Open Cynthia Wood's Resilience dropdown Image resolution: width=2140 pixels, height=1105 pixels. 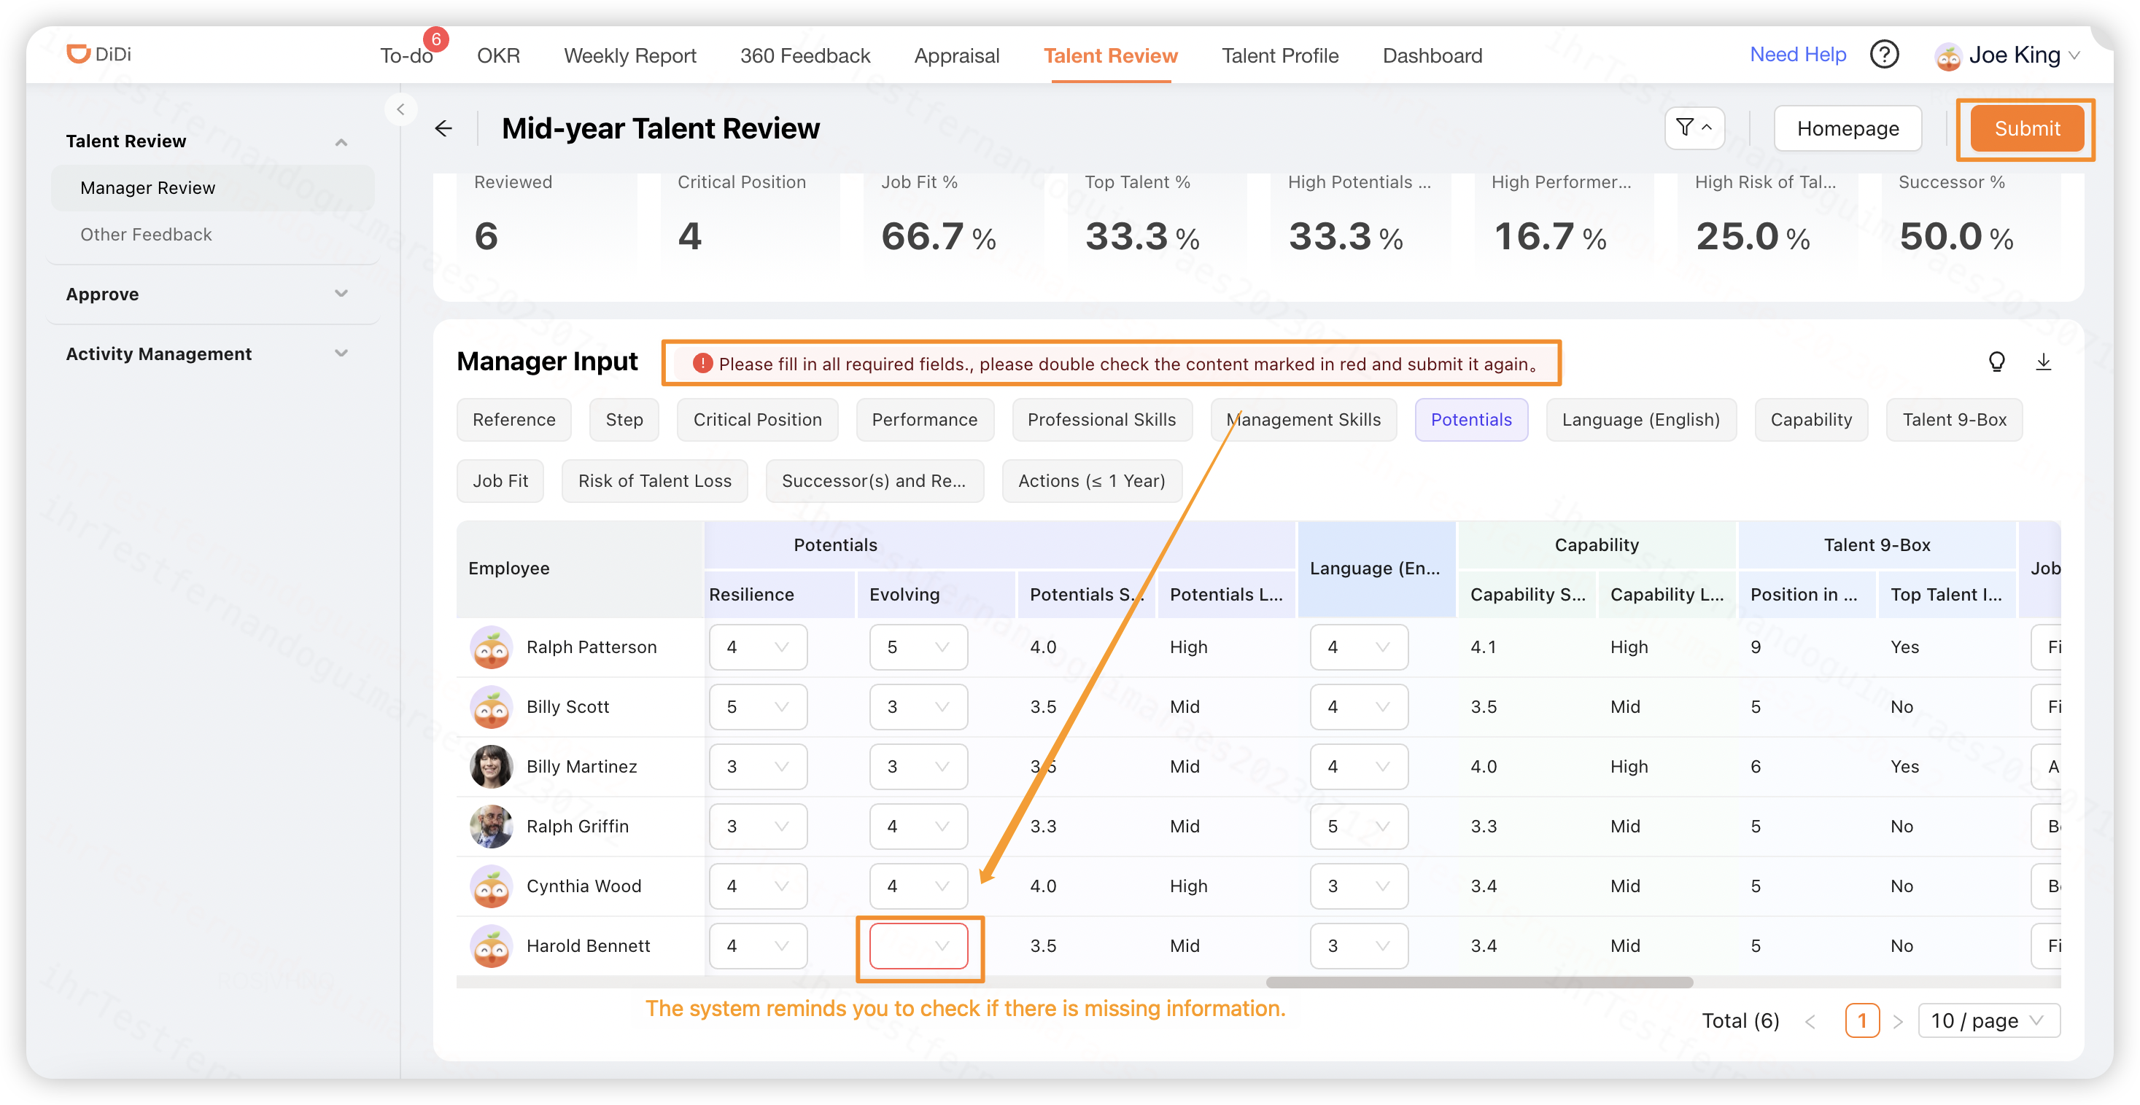758,886
